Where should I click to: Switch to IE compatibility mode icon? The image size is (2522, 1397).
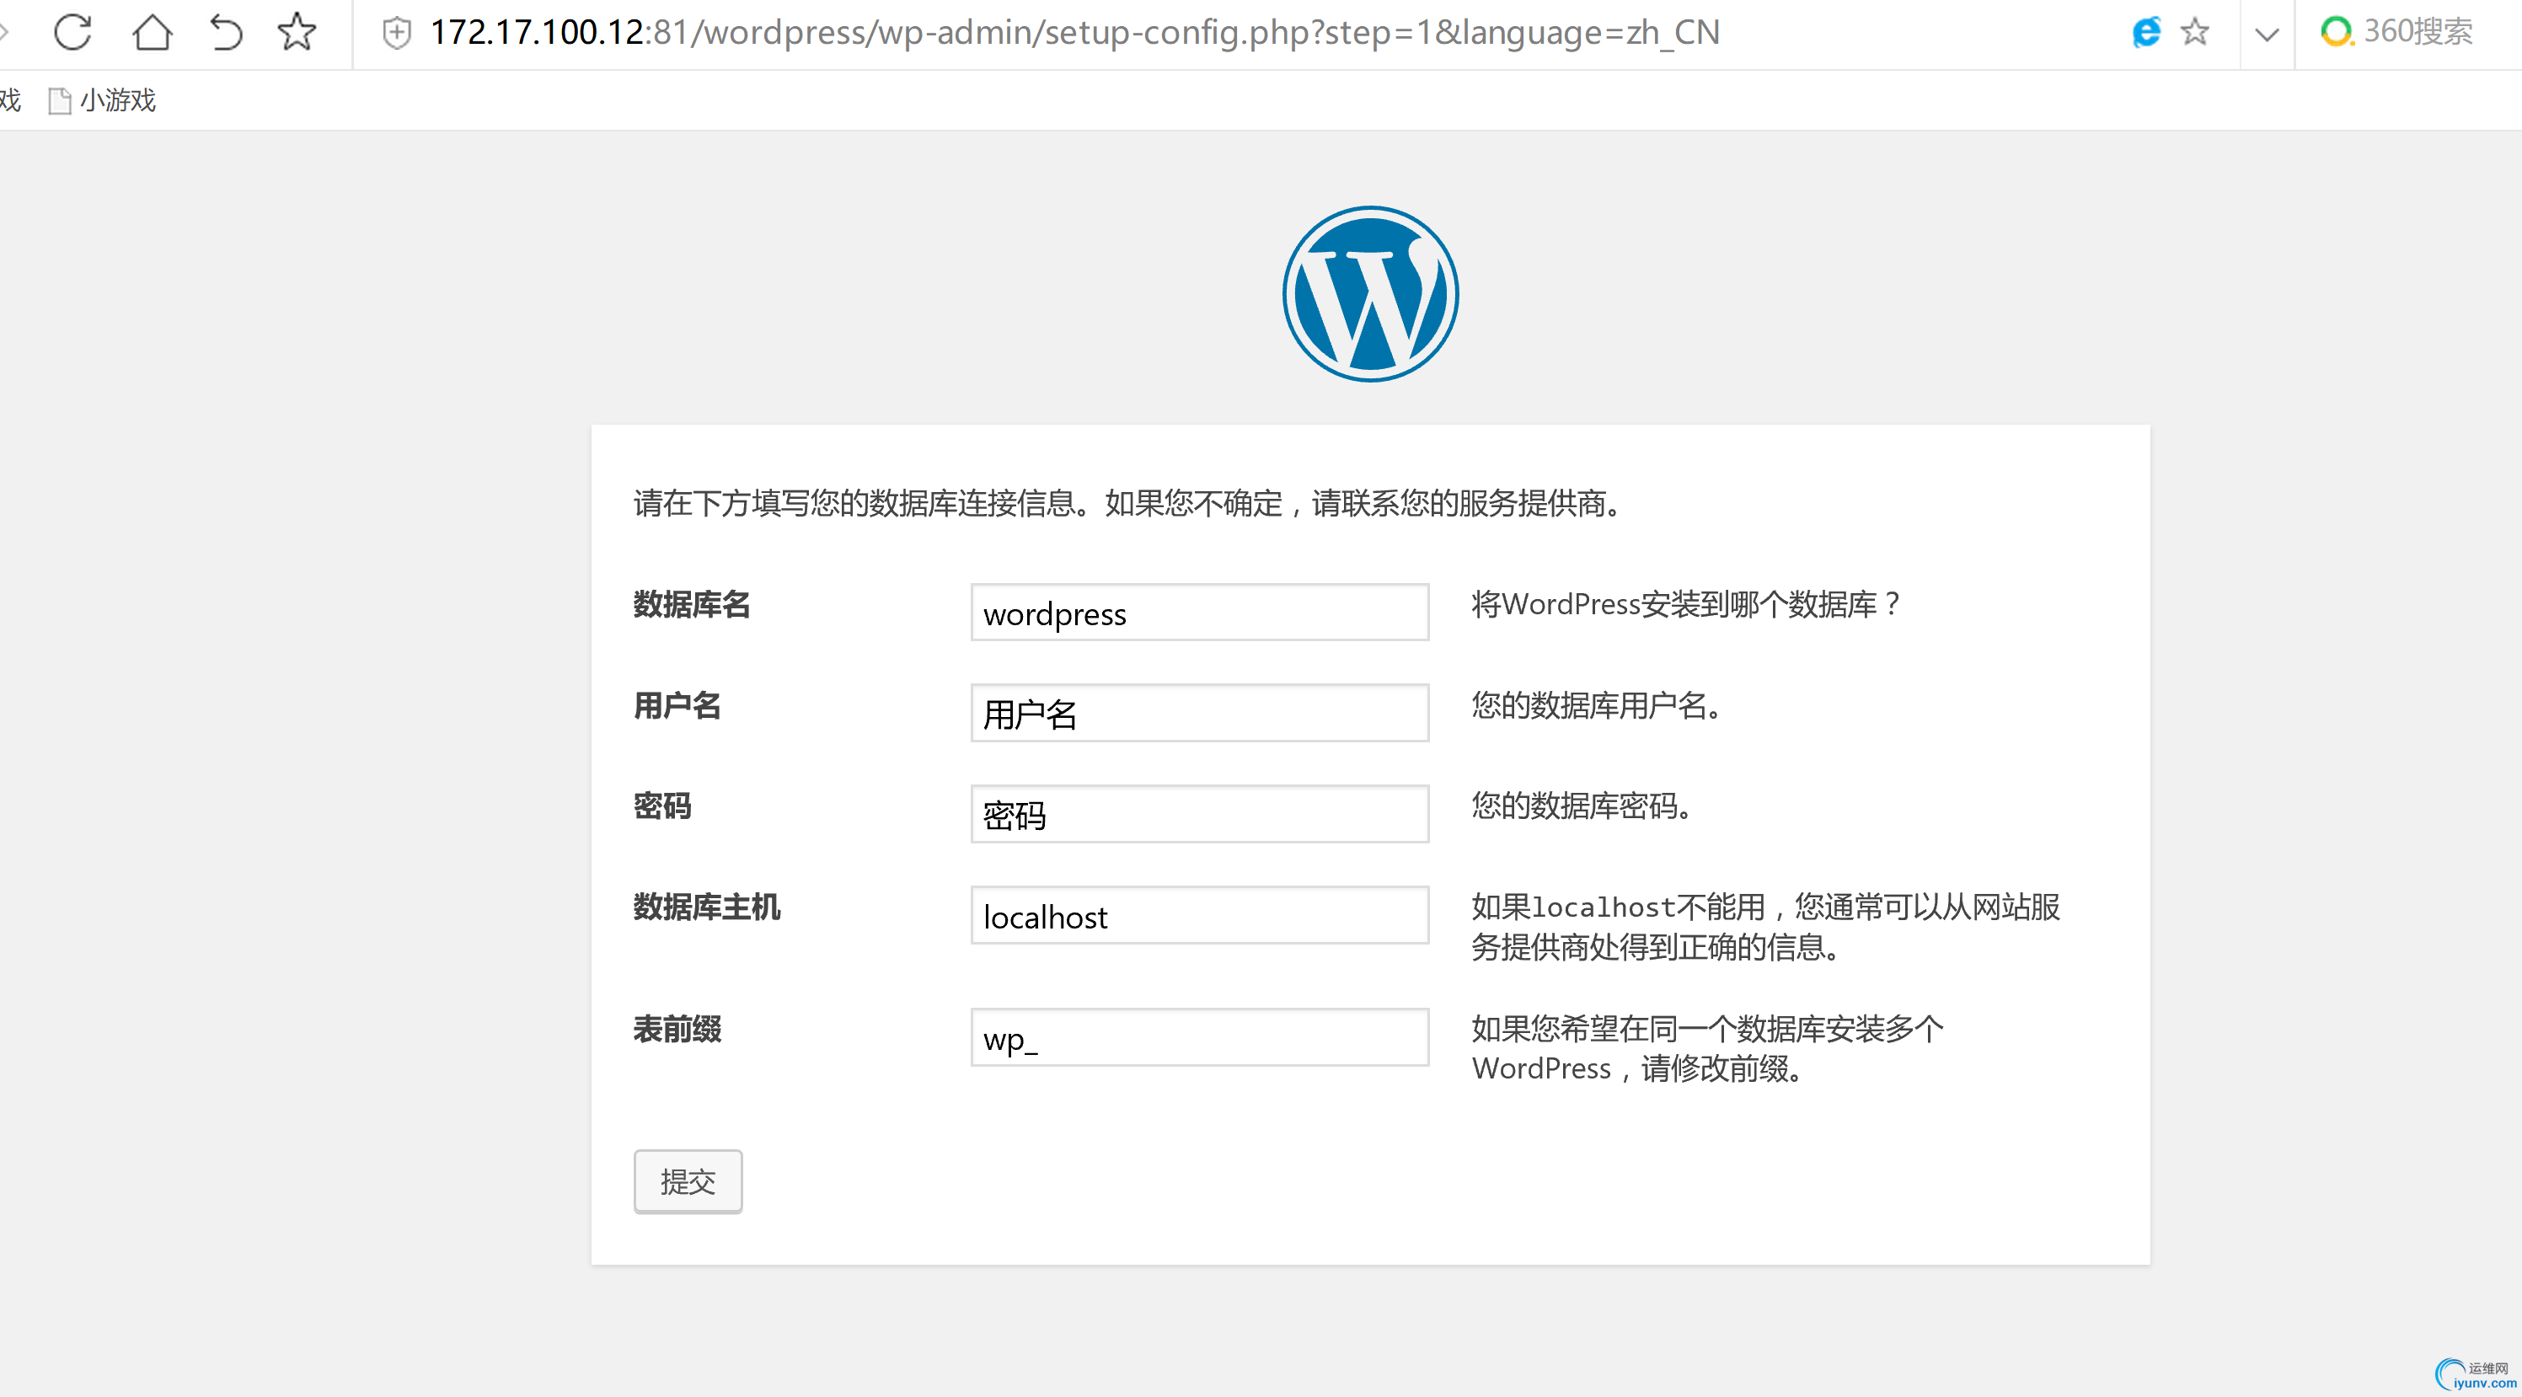[2146, 32]
